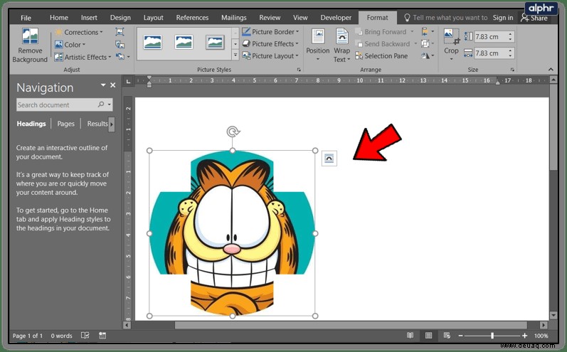Click the Tell me what you want box

tap(446, 18)
